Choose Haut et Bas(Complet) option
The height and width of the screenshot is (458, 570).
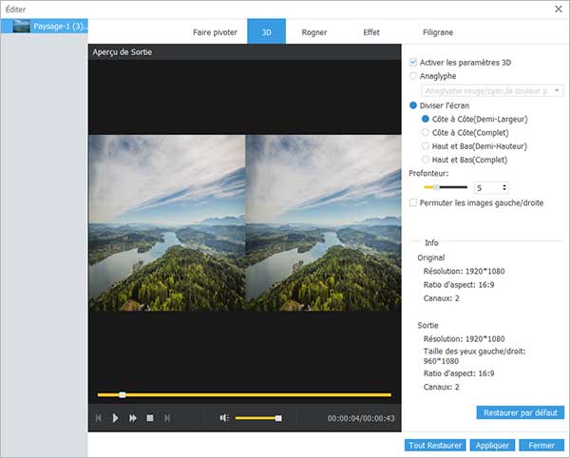pyautogui.click(x=425, y=160)
